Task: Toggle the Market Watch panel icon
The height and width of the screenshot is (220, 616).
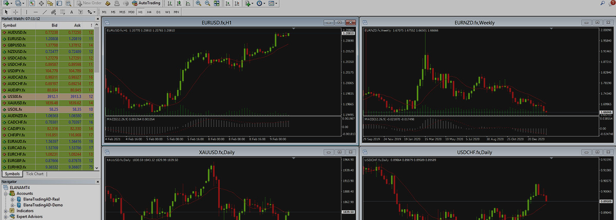Action: (32, 3)
